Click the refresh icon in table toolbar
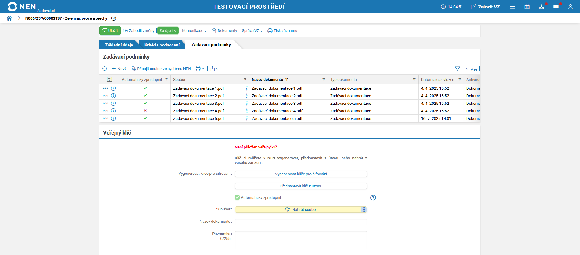580x255 pixels. point(105,69)
